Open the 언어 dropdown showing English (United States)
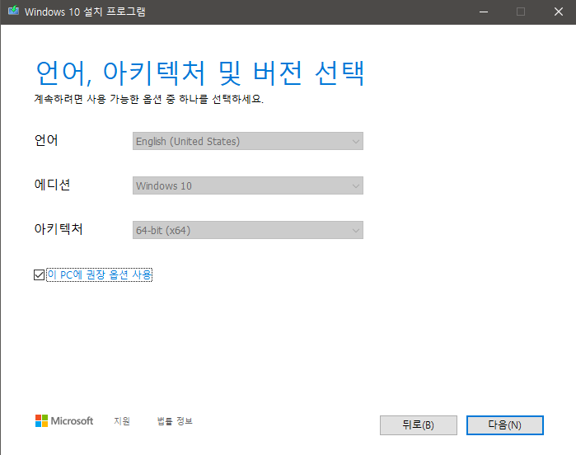Viewport: 576px width, 455px height. click(247, 141)
